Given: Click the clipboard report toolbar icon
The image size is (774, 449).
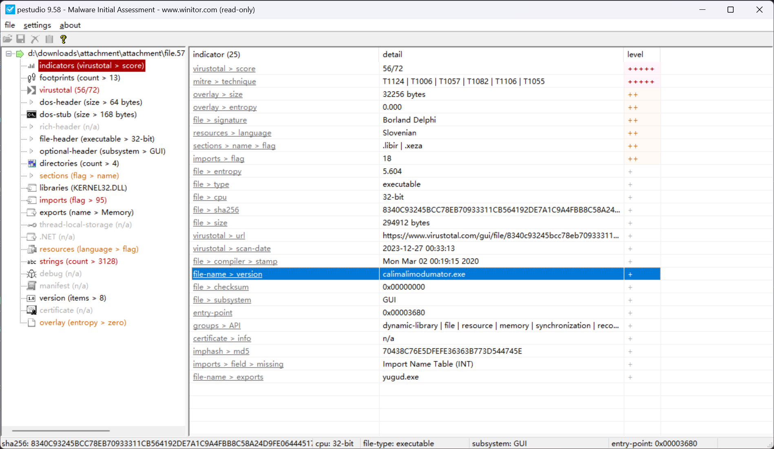Looking at the screenshot, I should tap(49, 39).
